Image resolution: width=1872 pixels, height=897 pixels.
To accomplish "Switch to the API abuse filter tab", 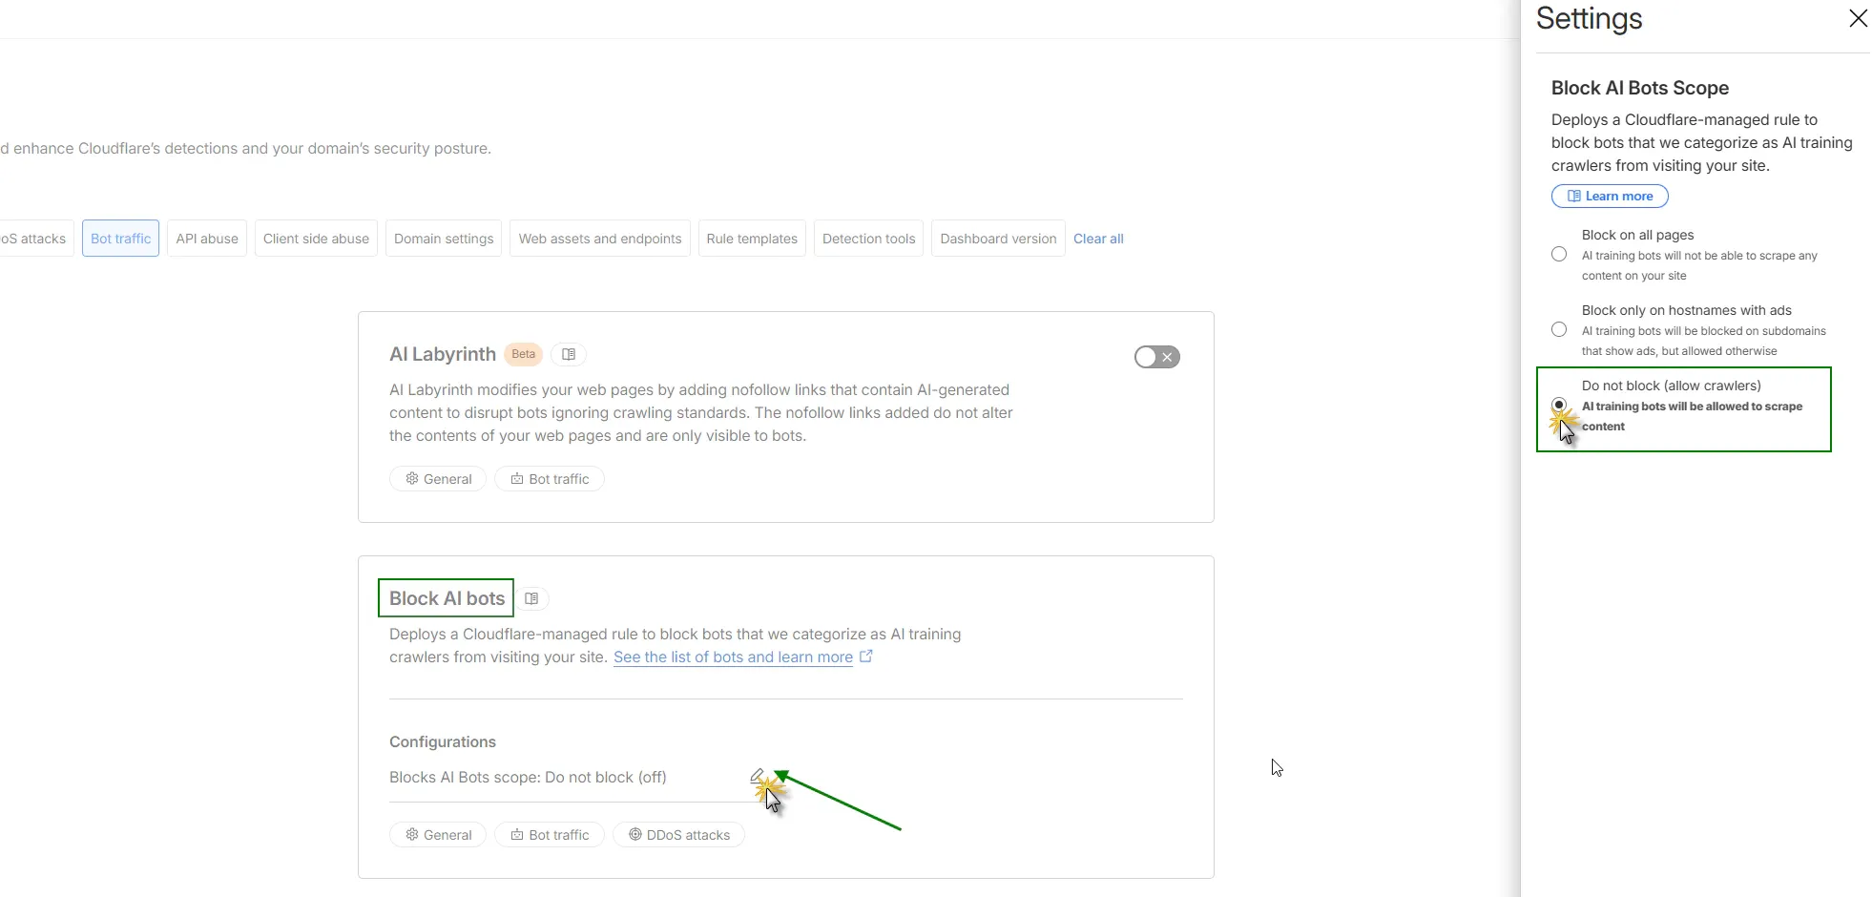I will (x=206, y=238).
